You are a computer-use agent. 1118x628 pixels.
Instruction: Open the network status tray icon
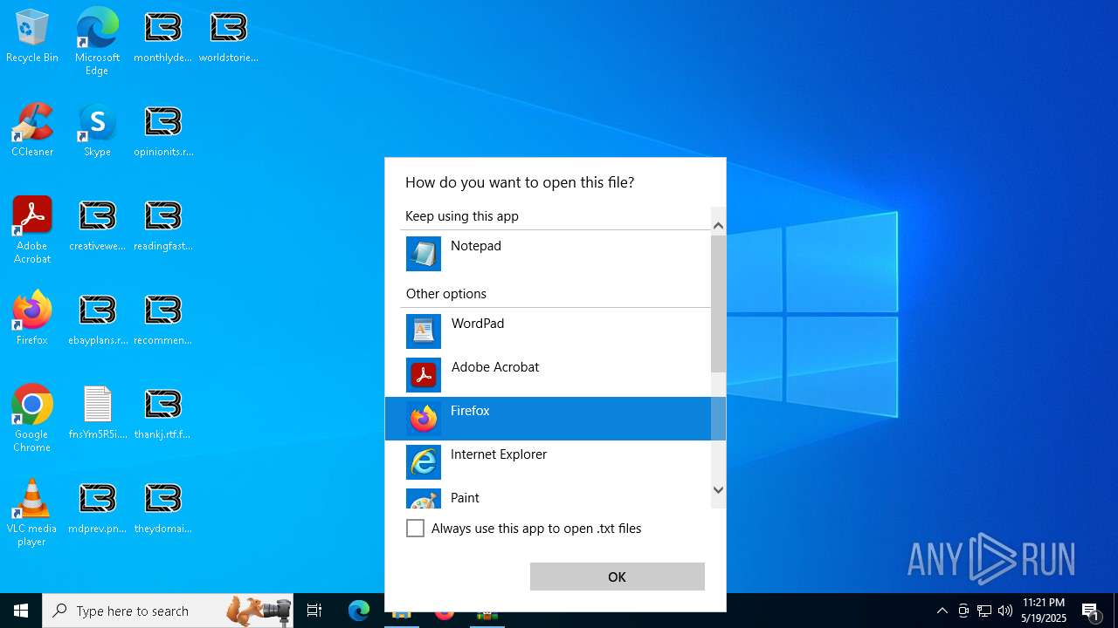984,611
